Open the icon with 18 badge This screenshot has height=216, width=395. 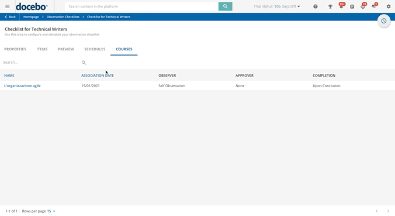(x=363, y=6)
